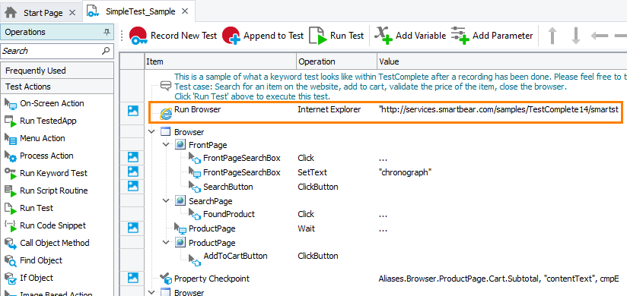Select FrontPageSearchBox Click step
The width and height of the screenshot is (627, 296).
241,158
